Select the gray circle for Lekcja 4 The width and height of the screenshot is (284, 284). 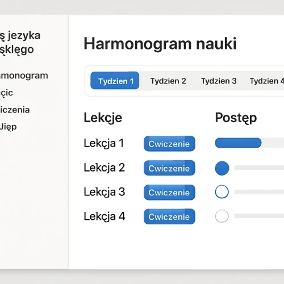(x=222, y=216)
